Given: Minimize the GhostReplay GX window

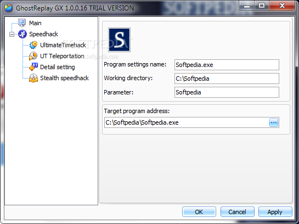Looking at the screenshot, I should [x=247, y=6].
